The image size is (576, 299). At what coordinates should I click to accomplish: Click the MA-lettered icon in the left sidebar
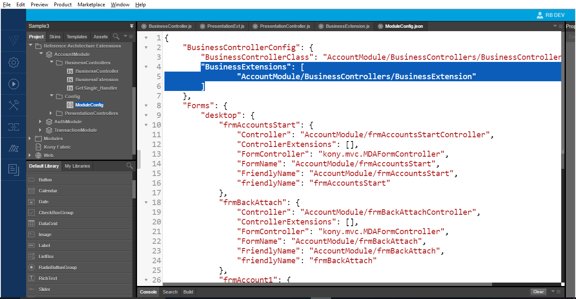[x=13, y=148]
